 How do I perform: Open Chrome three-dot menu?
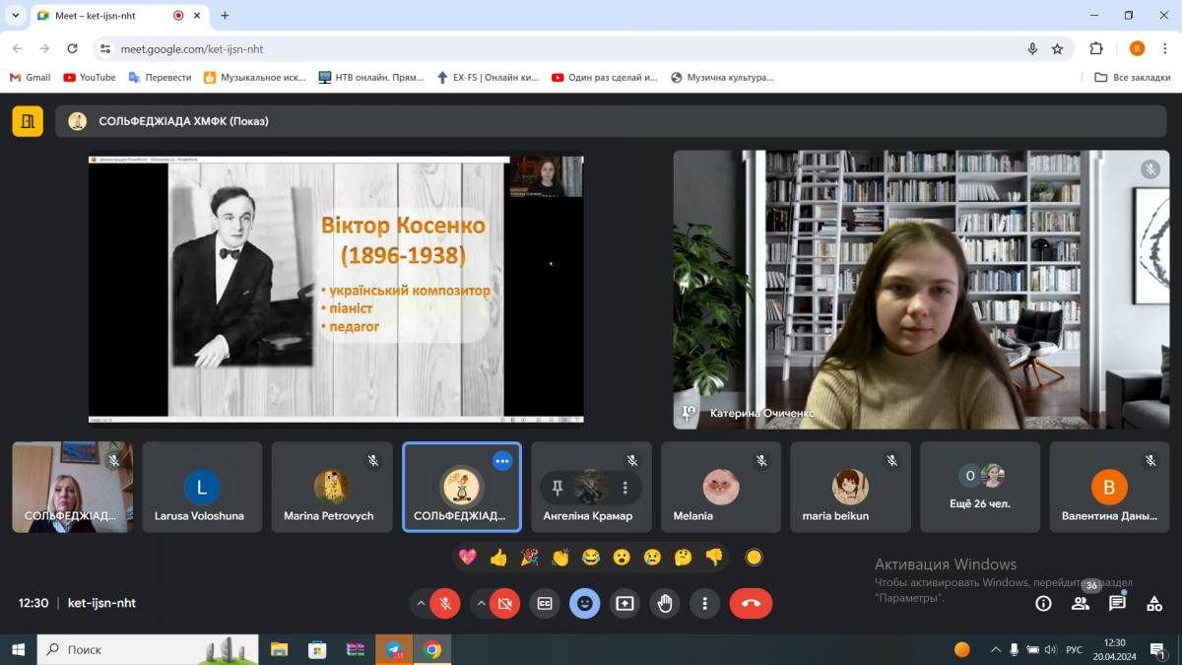[x=1164, y=48]
